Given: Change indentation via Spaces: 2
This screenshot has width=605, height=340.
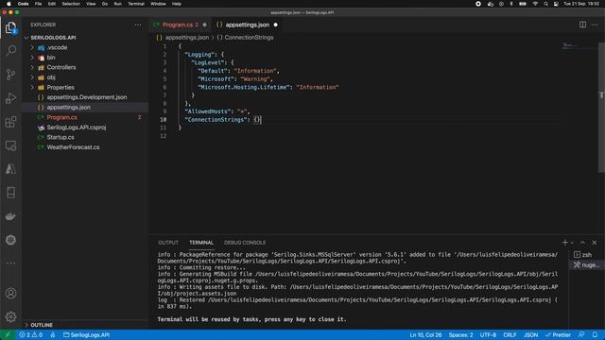Looking at the screenshot, I should click(460, 334).
